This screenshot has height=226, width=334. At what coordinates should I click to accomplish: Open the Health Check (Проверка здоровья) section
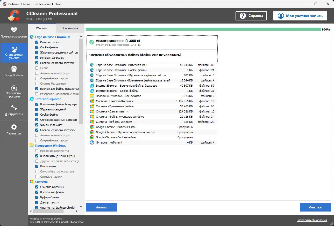point(14,33)
